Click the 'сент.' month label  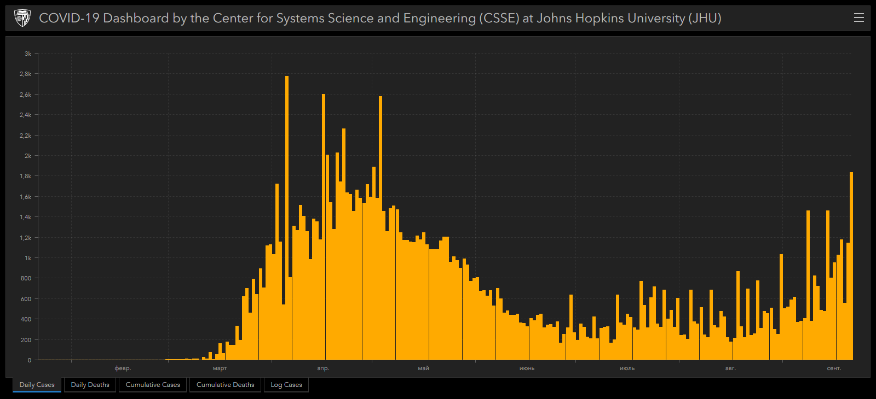click(x=833, y=368)
